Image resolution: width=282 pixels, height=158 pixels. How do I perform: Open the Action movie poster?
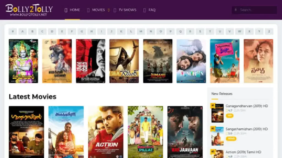106,132
